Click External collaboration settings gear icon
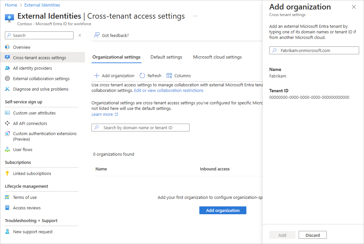Screen dimensions: 364x244 8,78
